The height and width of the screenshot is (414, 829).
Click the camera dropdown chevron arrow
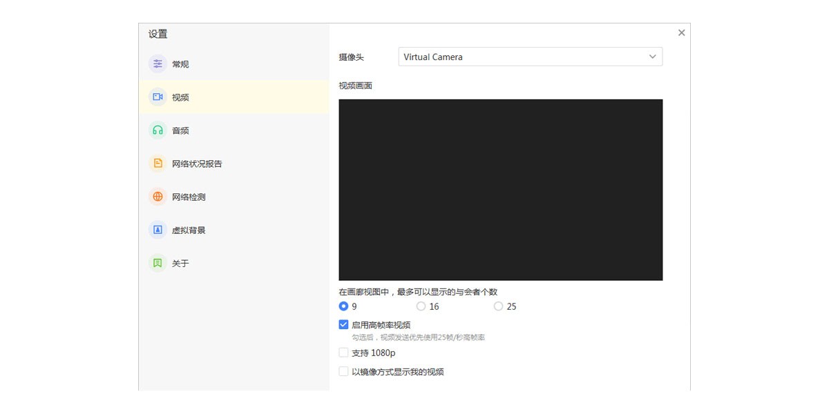pos(652,57)
